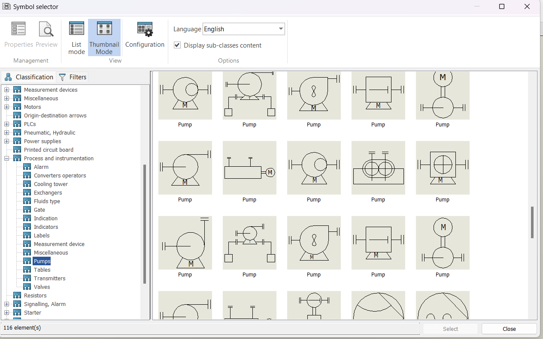Select the first pump thumbnail in top row
The width and height of the screenshot is (543, 339).
coord(185,96)
